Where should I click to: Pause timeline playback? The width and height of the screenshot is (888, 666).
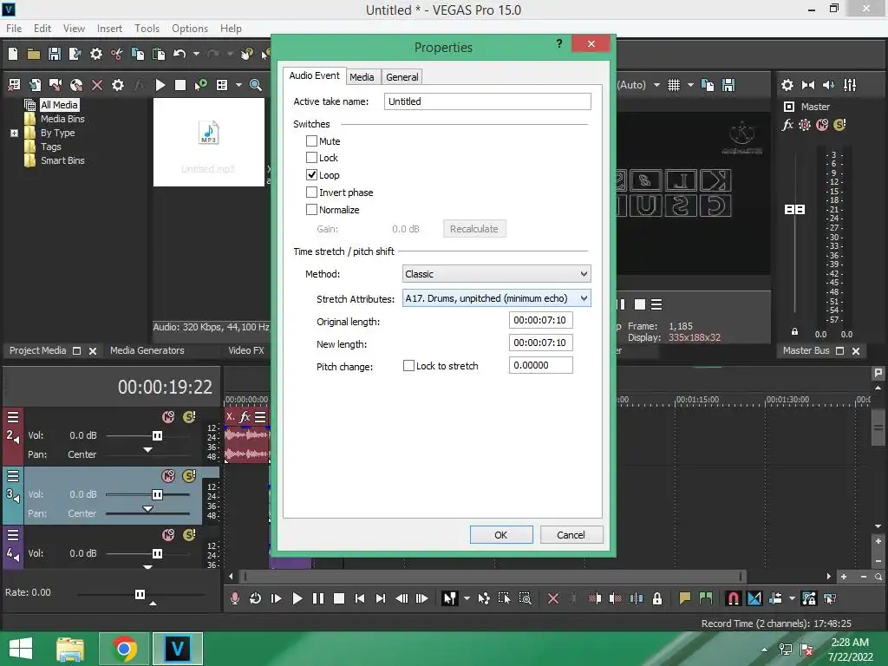[x=317, y=598]
